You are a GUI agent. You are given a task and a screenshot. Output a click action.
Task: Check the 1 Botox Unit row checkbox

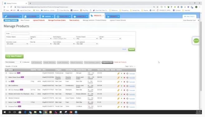pyautogui.click(x=6, y=73)
